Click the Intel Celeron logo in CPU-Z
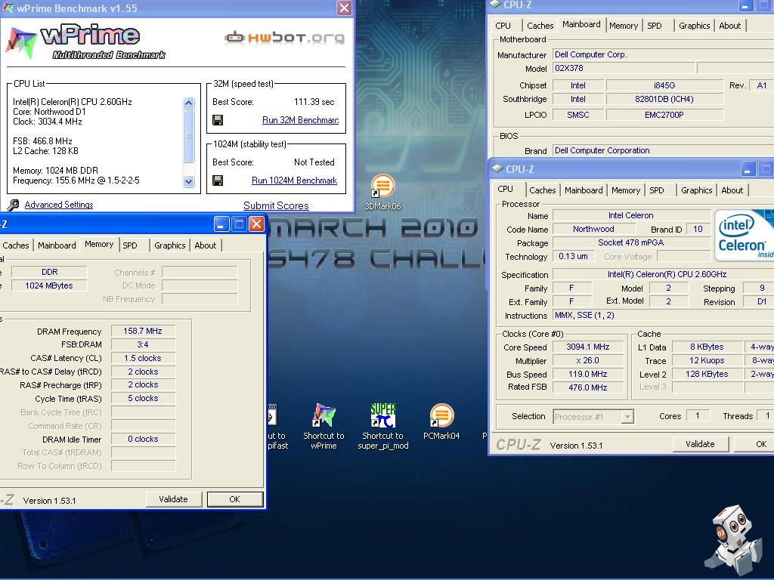The width and height of the screenshot is (774, 580). click(x=744, y=236)
